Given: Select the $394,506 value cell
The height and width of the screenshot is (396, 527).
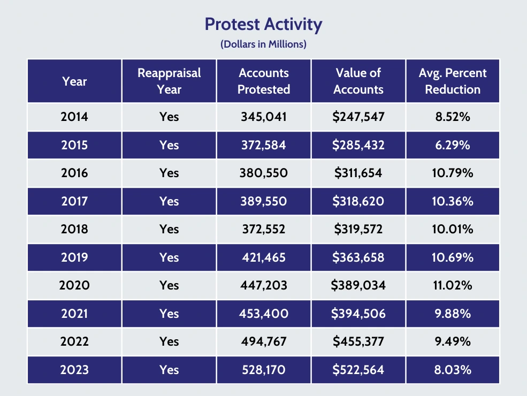Looking at the screenshot, I should pyautogui.click(x=358, y=314).
